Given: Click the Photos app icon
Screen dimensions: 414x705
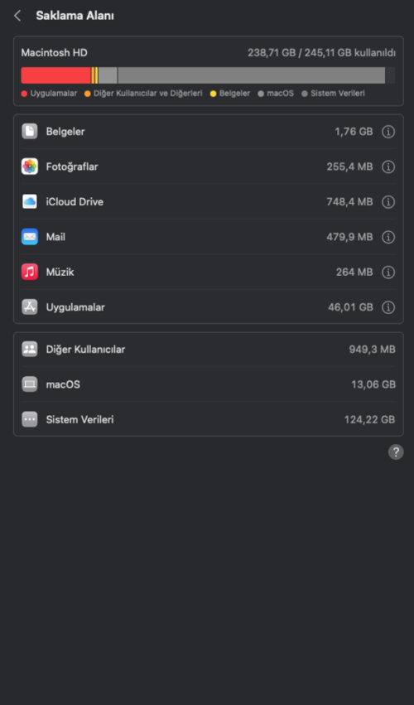Looking at the screenshot, I should pyautogui.click(x=30, y=167).
